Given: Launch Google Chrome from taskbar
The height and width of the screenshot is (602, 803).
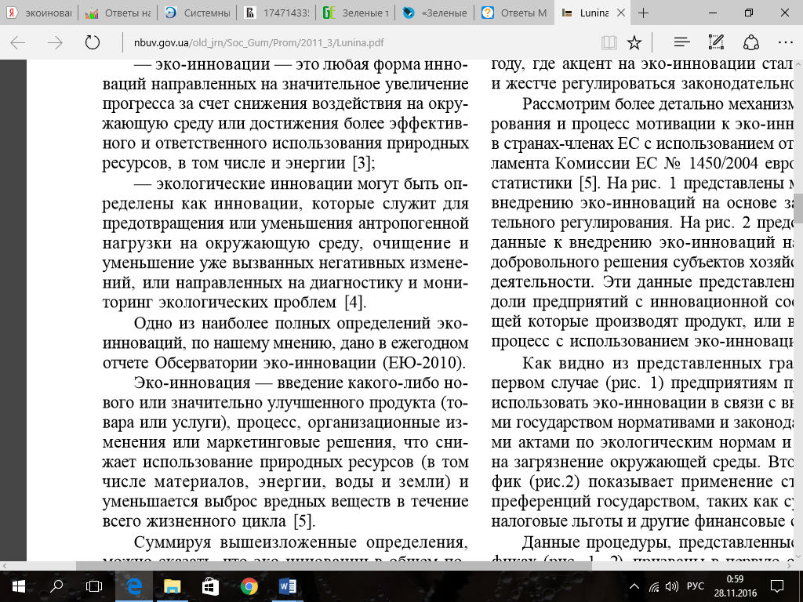Looking at the screenshot, I should 249,586.
